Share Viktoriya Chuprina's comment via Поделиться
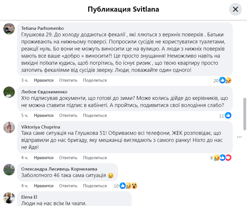Screen dimensions: 247x206 (95, 158)
